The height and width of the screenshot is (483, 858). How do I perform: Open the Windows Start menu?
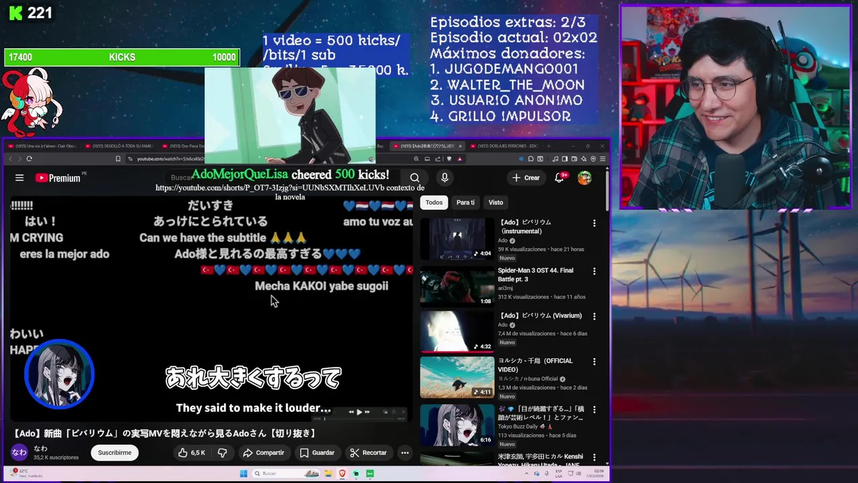[x=243, y=474]
